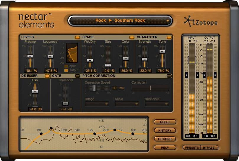Select the Correction Speed 30 ms field
The width and height of the screenshot is (239, 161).
(x=118, y=88)
